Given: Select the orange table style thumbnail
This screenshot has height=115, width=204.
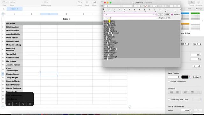Looking at the screenshot, I should pos(185,27).
